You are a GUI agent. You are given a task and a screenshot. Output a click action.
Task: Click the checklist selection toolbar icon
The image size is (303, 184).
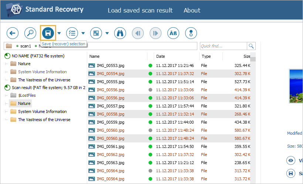click(x=72, y=33)
